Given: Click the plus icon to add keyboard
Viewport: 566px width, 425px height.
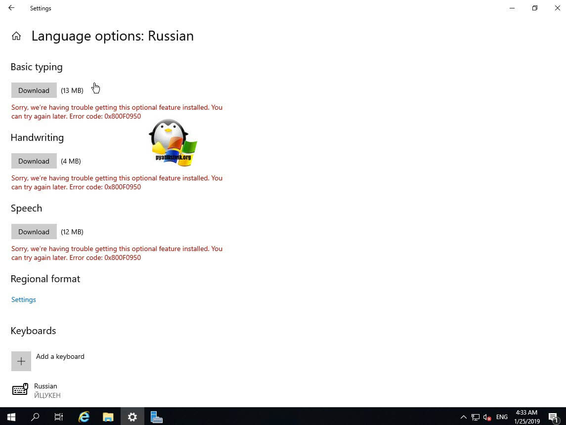Looking at the screenshot, I should point(21,361).
